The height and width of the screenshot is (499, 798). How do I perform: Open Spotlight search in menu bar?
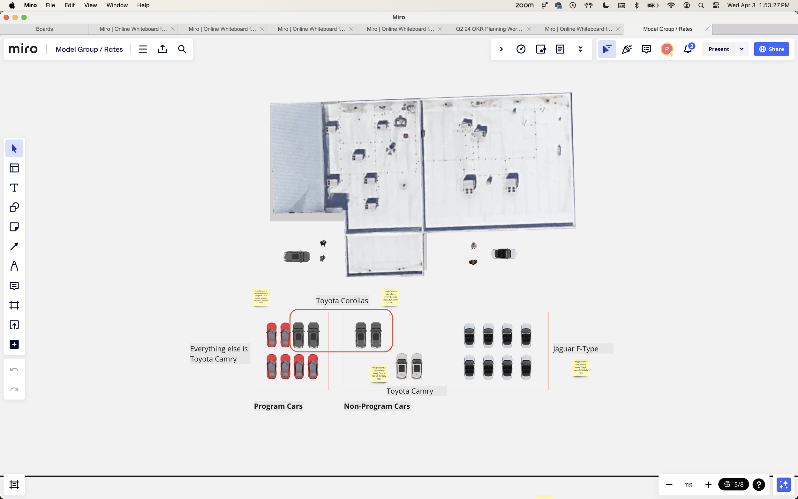(x=701, y=5)
